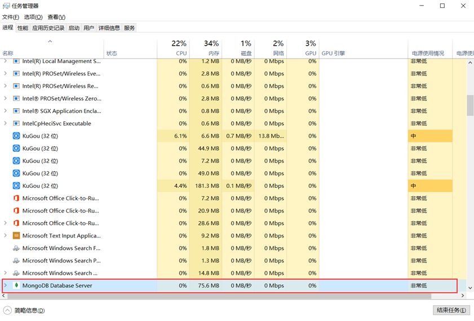Click the vertical scrollbar thumb
Screen dimensions: 474x321
pyautogui.click(x=470, y=105)
